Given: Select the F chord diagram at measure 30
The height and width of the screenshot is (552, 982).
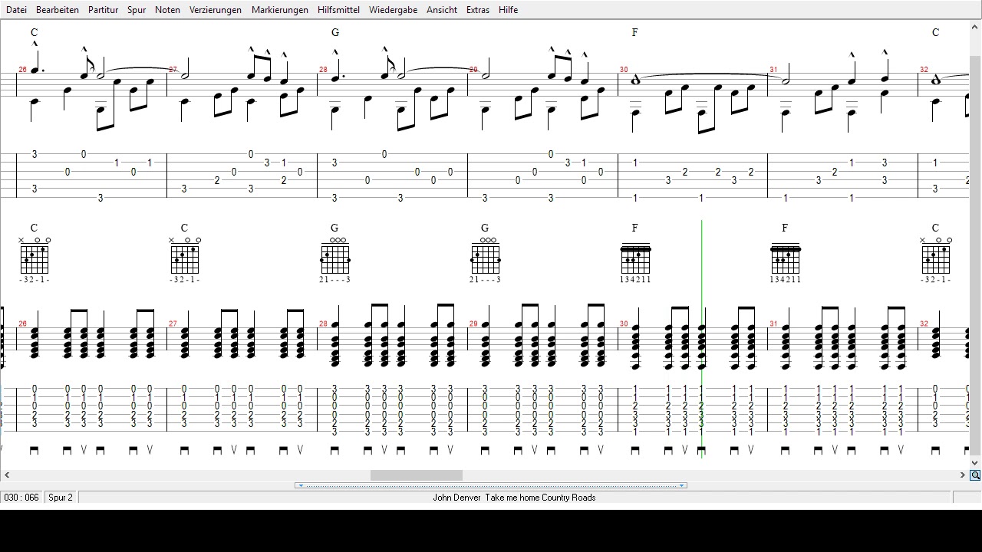Looking at the screenshot, I should click(635, 258).
